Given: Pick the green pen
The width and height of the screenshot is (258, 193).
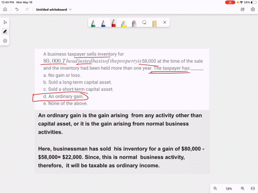Looking at the screenshot, I should (93, 24).
